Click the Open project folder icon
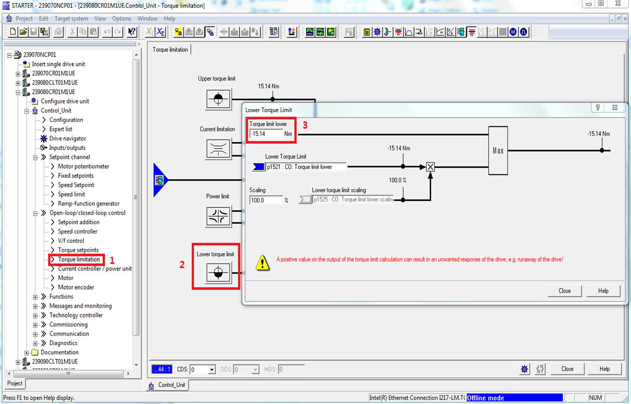This screenshot has height=404, width=631. point(23,32)
